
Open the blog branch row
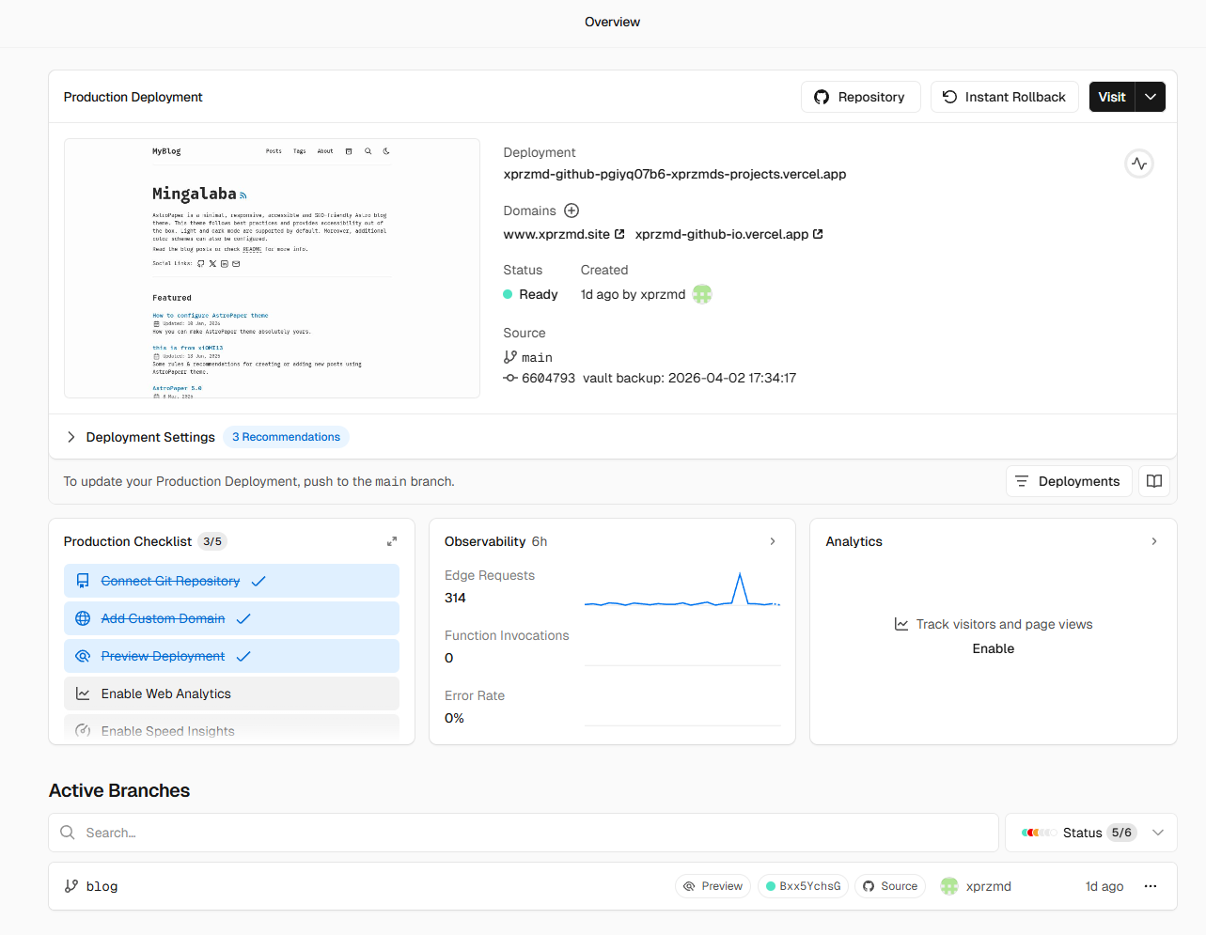pyautogui.click(x=613, y=886)
